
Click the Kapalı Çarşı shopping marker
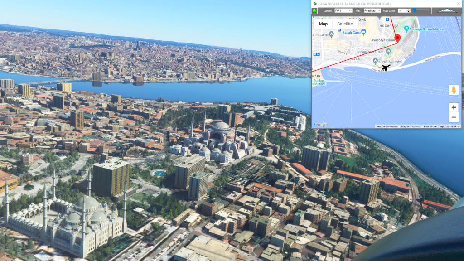pyautogui.click(x=364, y=32)
